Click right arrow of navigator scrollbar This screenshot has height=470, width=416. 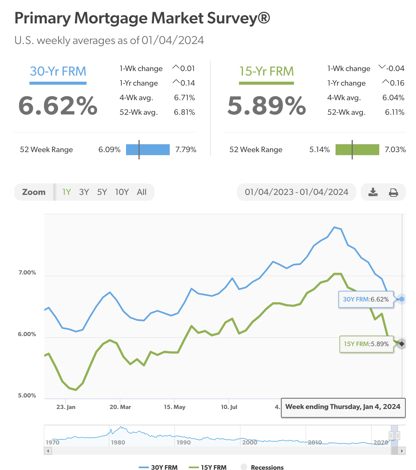coord(402,451)
